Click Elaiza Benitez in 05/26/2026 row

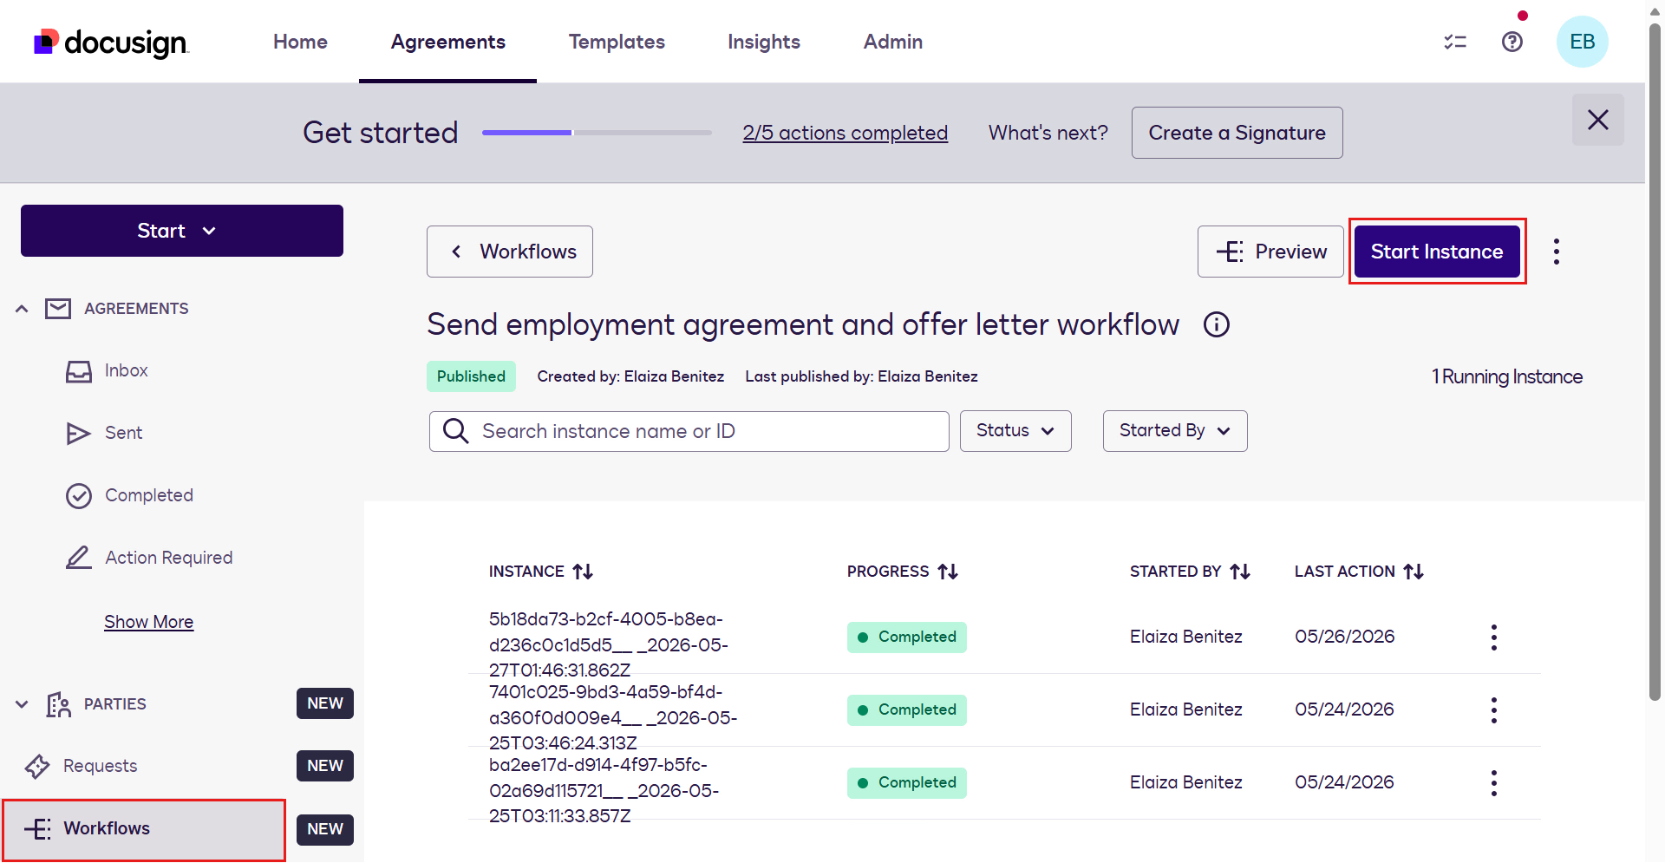pos(1185,637)
